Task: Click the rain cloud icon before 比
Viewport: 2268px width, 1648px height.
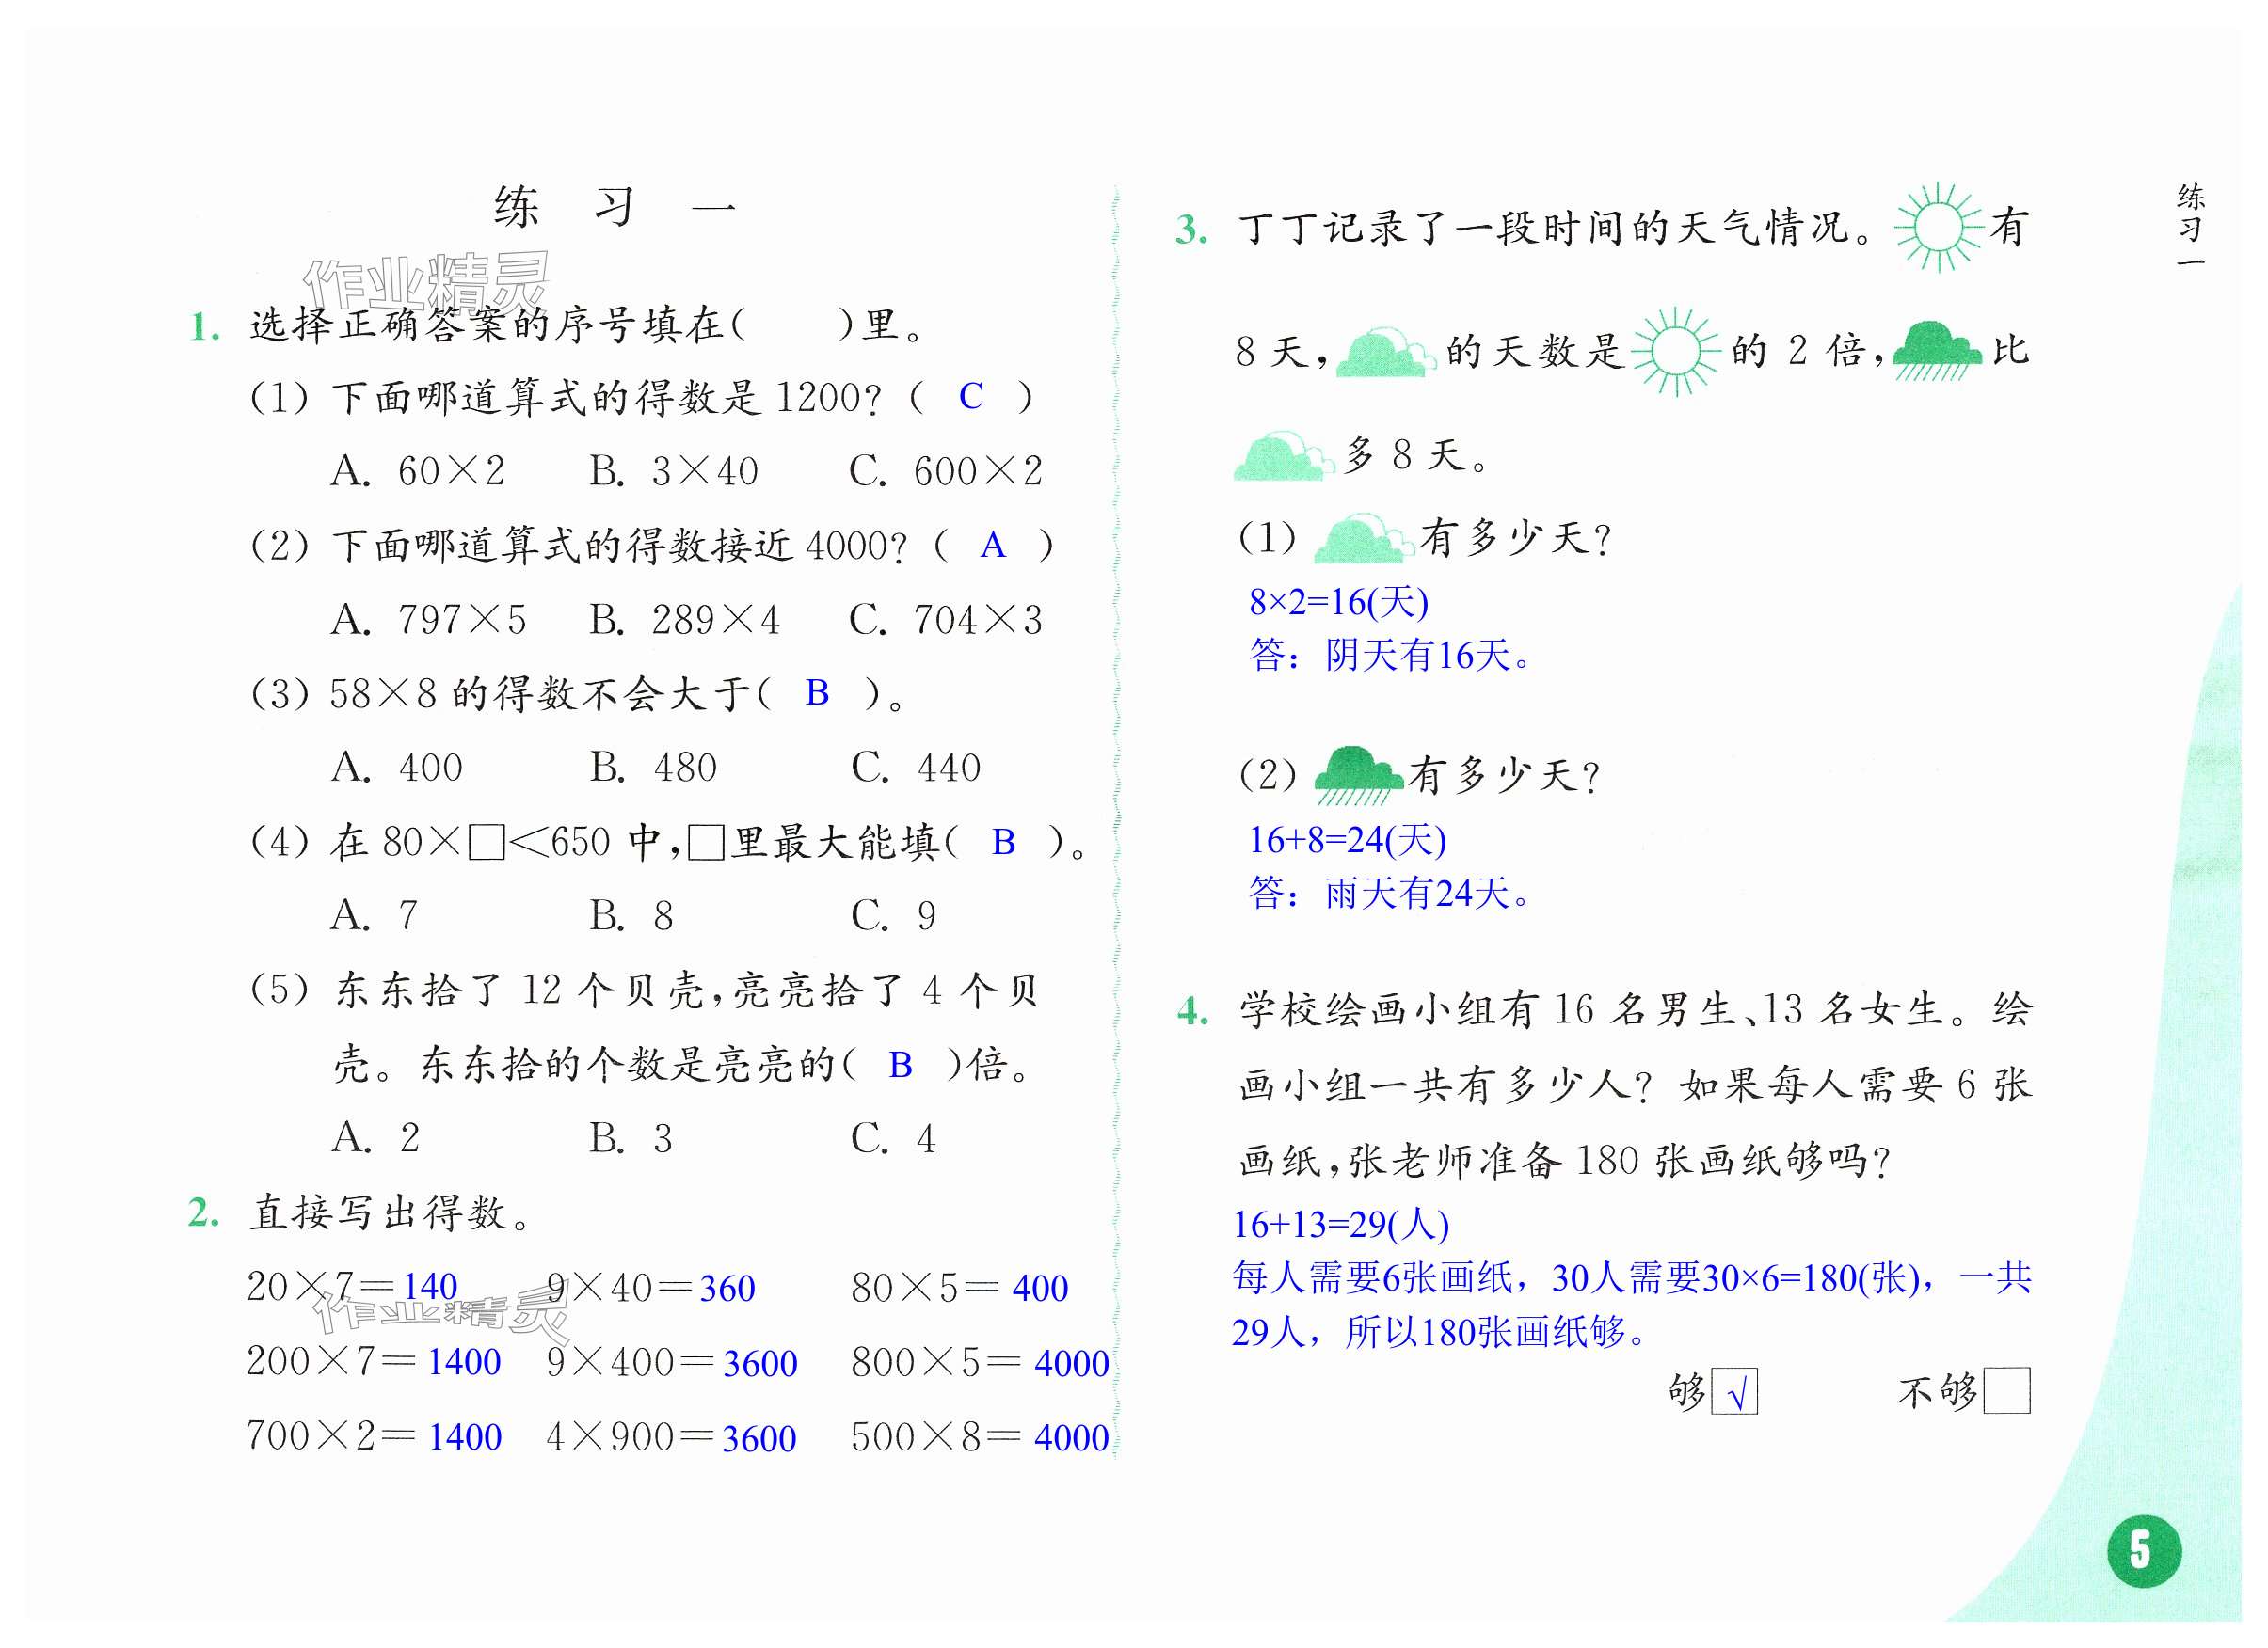Action: click(x=1937, y=350)
